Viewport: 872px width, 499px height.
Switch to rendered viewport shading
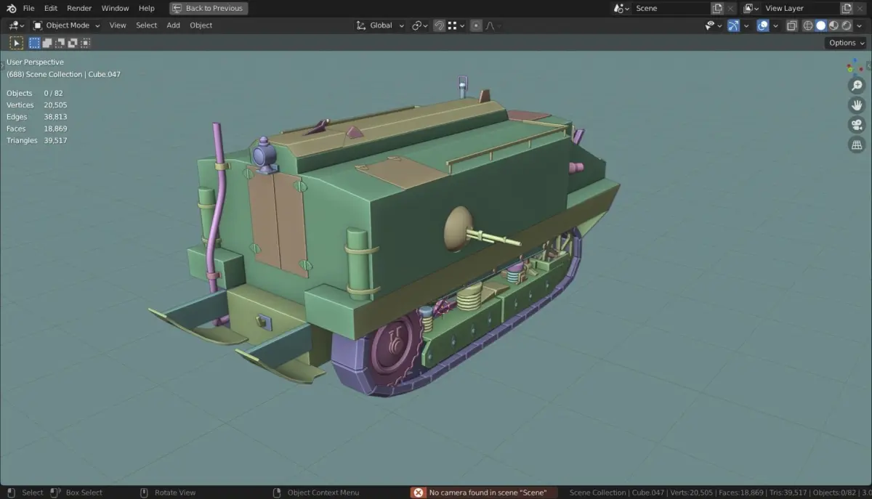click(x=847, y=25)
